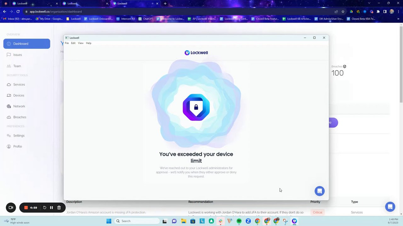Click the "Services" type cell in table
This screenshot has height=226, width=403.
pyautogui.click(x=357, y=213)
